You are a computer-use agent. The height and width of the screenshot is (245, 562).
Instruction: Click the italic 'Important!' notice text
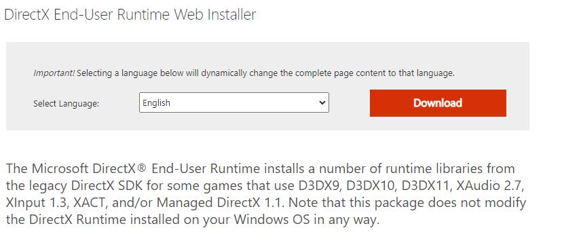point(54,73)
